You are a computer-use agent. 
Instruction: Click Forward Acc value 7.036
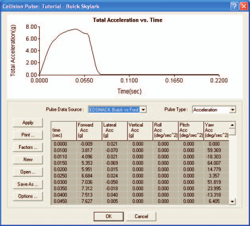point(89,182)
